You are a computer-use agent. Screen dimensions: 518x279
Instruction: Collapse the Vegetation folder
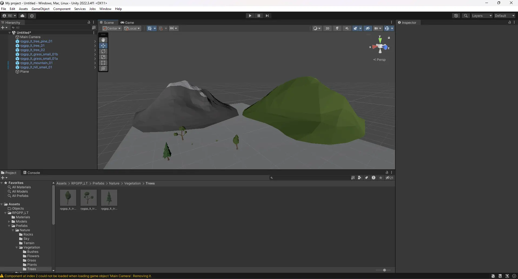17,247
